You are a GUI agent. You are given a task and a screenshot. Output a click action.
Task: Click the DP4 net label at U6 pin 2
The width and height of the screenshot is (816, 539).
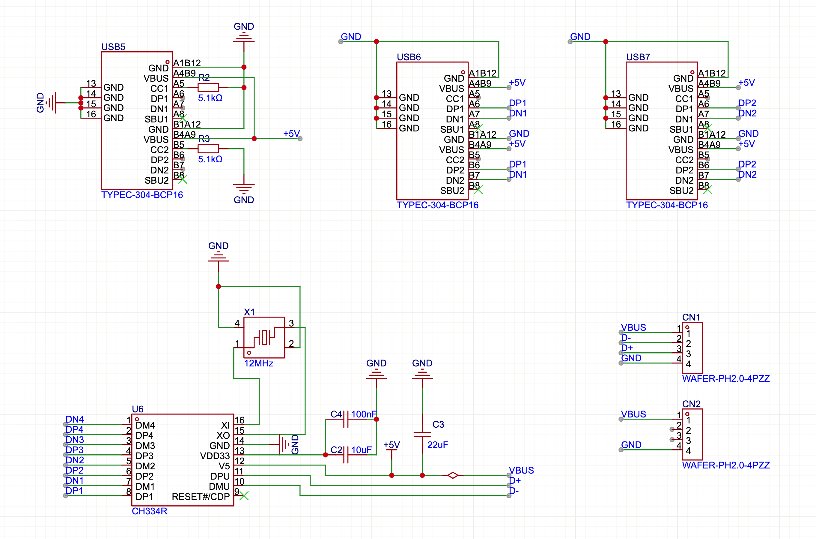[74, 430]
